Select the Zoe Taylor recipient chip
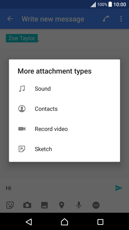The image size is (129, 230). [22, 38]
